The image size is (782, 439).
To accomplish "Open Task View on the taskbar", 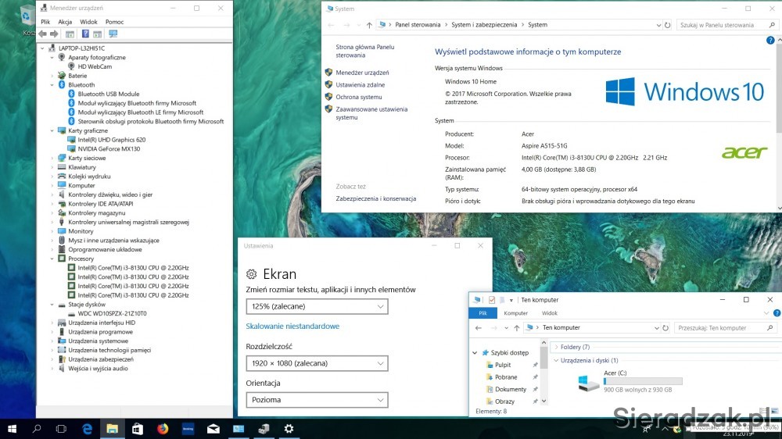I will click(x=61, y=429).
